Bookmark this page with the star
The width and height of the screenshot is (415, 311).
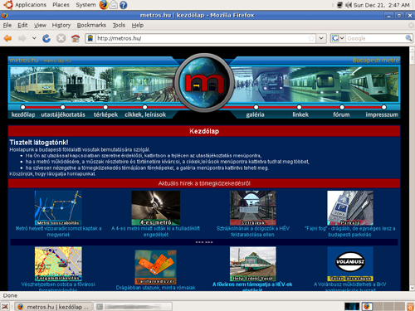point(311,38)
